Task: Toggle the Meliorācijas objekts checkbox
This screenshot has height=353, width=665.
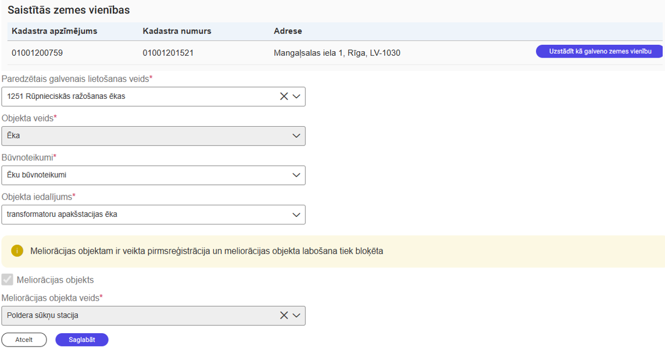Action: (x=8, y=280)
